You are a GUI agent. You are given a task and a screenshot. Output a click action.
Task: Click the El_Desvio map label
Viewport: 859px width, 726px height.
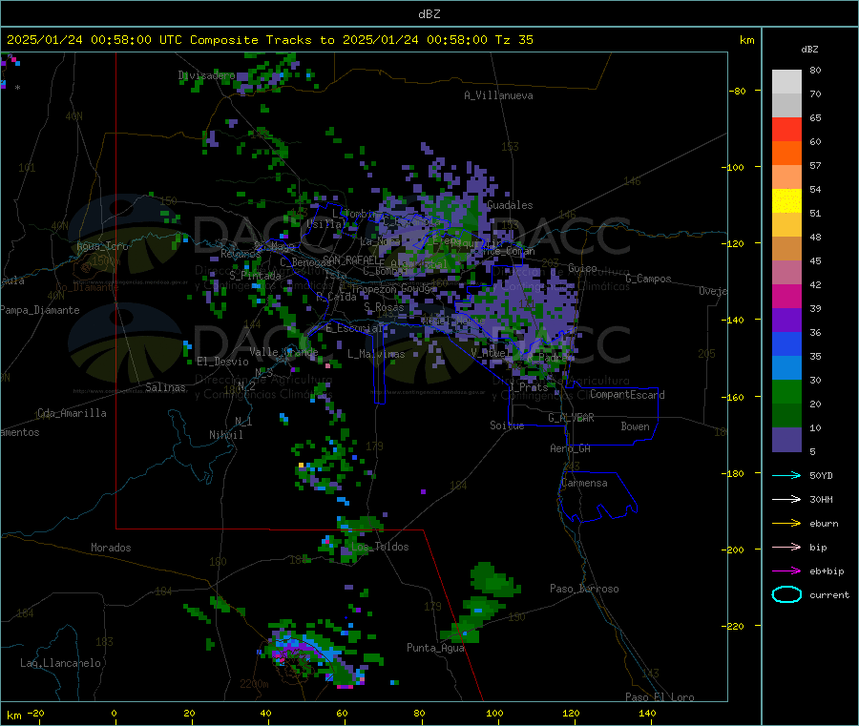[223, 362]
